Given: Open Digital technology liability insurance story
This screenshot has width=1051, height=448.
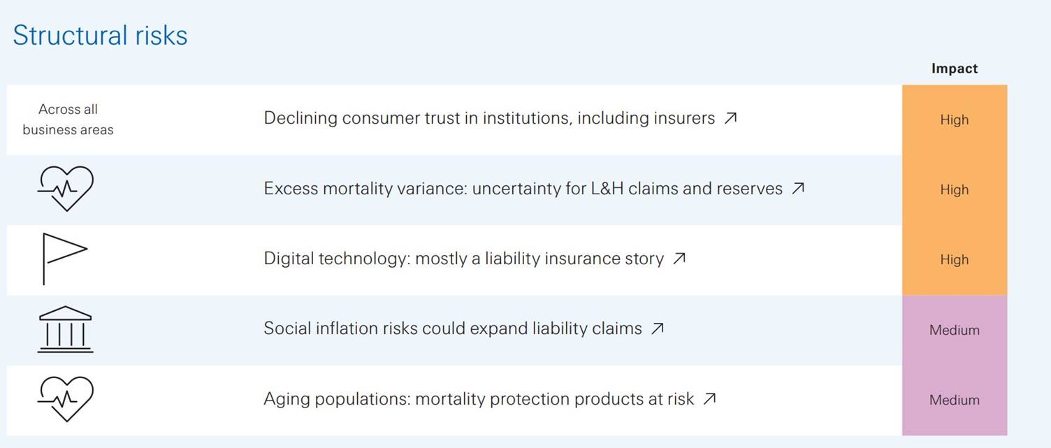Looking at the screenshot, I should click(x=463, y=259).
